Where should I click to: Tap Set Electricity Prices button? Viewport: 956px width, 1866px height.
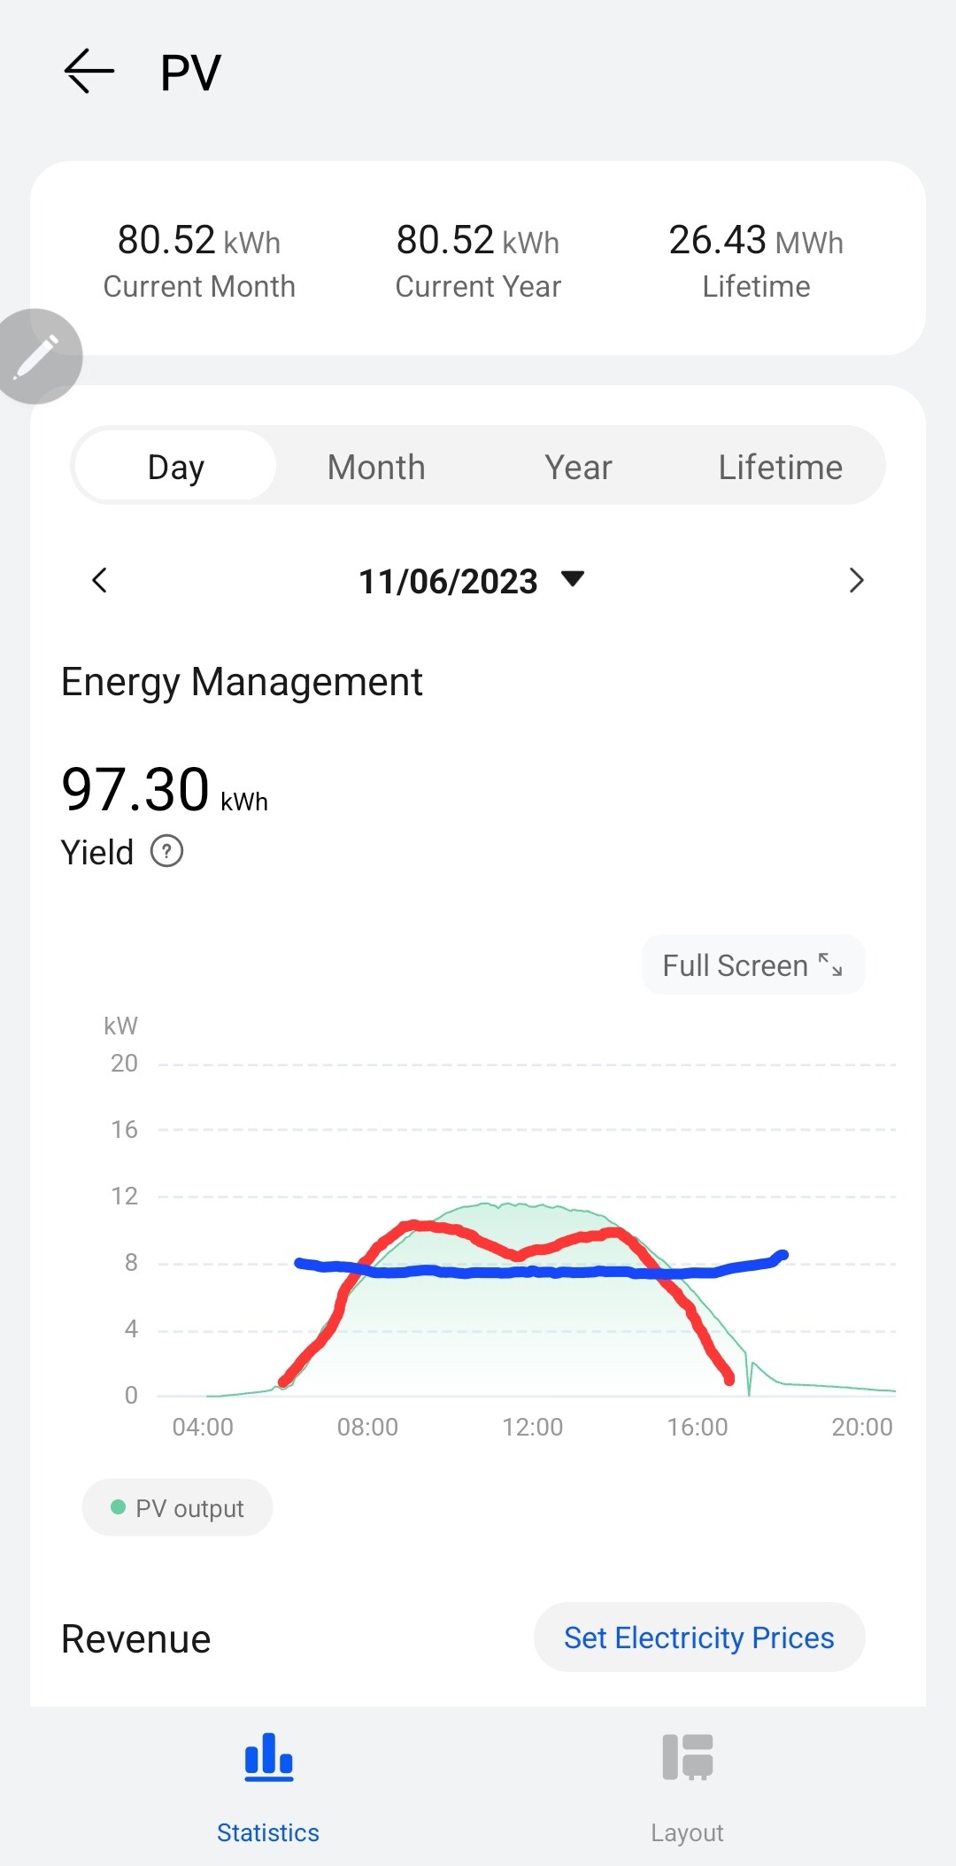[698, 1638]
